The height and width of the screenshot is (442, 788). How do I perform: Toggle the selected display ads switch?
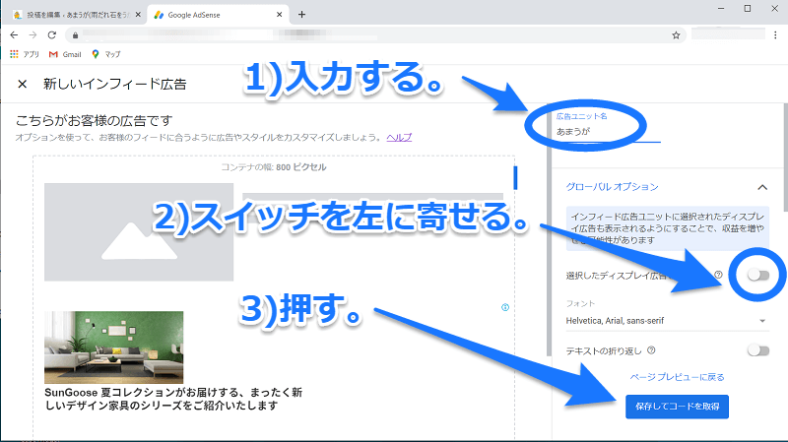coord(757,275)
